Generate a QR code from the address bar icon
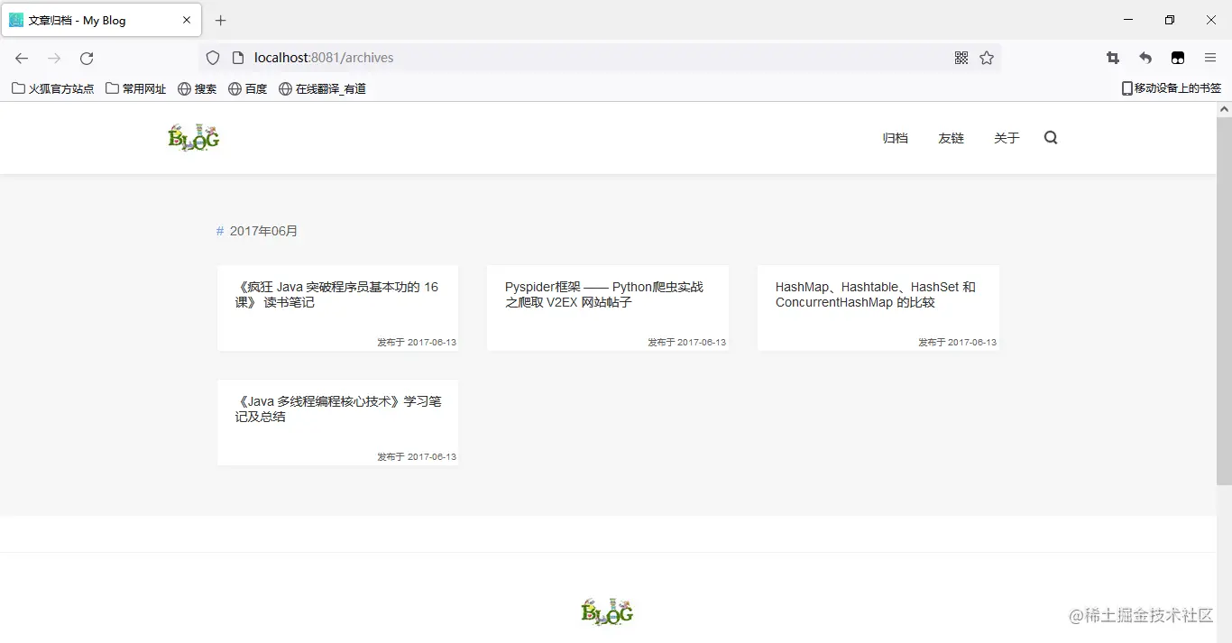This screenshot has width=1232, height=643. click(961, 57)
